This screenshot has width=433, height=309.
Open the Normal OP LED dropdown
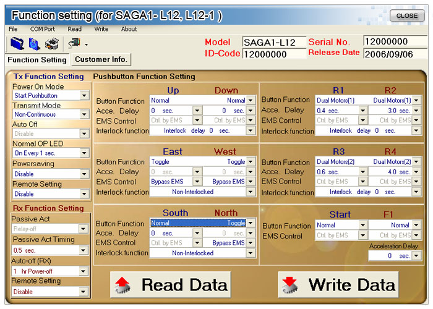[x=84, y=153]
